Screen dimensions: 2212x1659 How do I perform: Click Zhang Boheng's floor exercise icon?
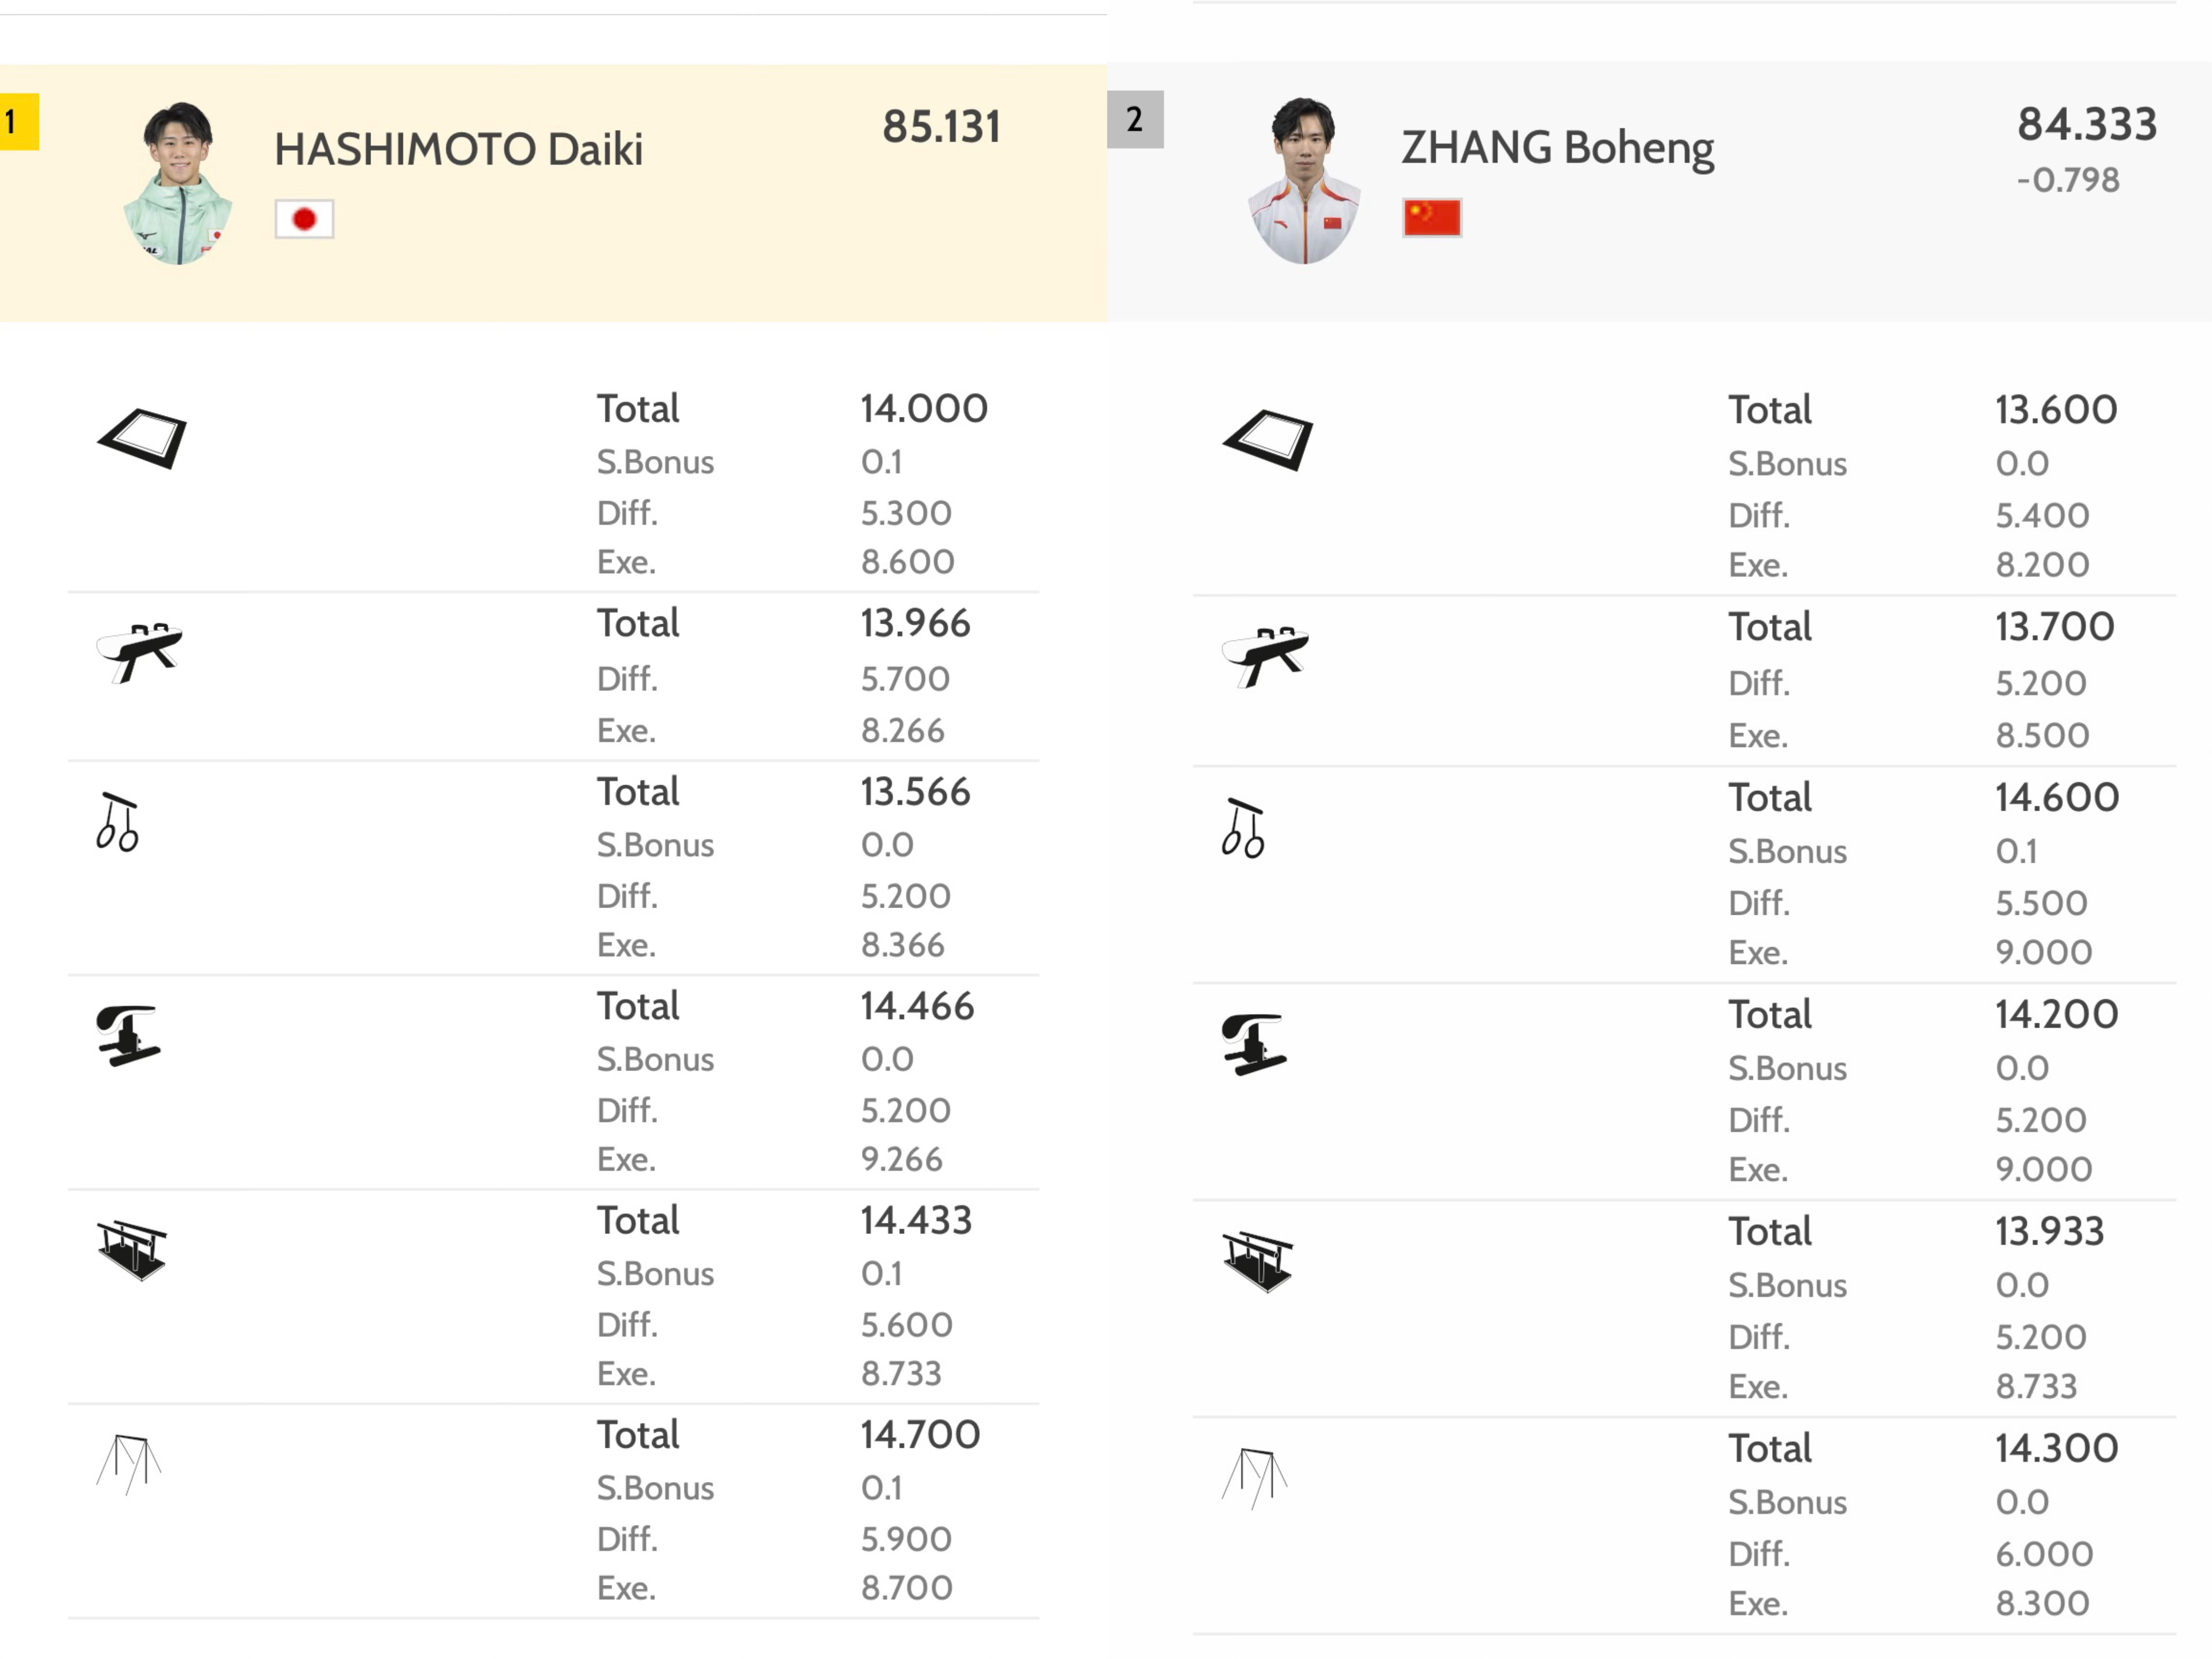(1267, 439)
